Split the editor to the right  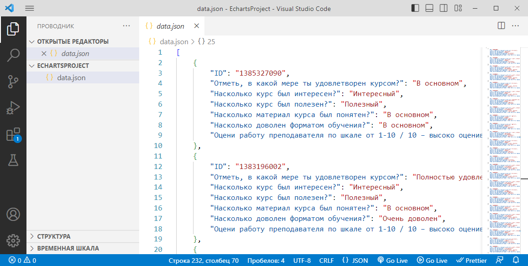point(501,26)
